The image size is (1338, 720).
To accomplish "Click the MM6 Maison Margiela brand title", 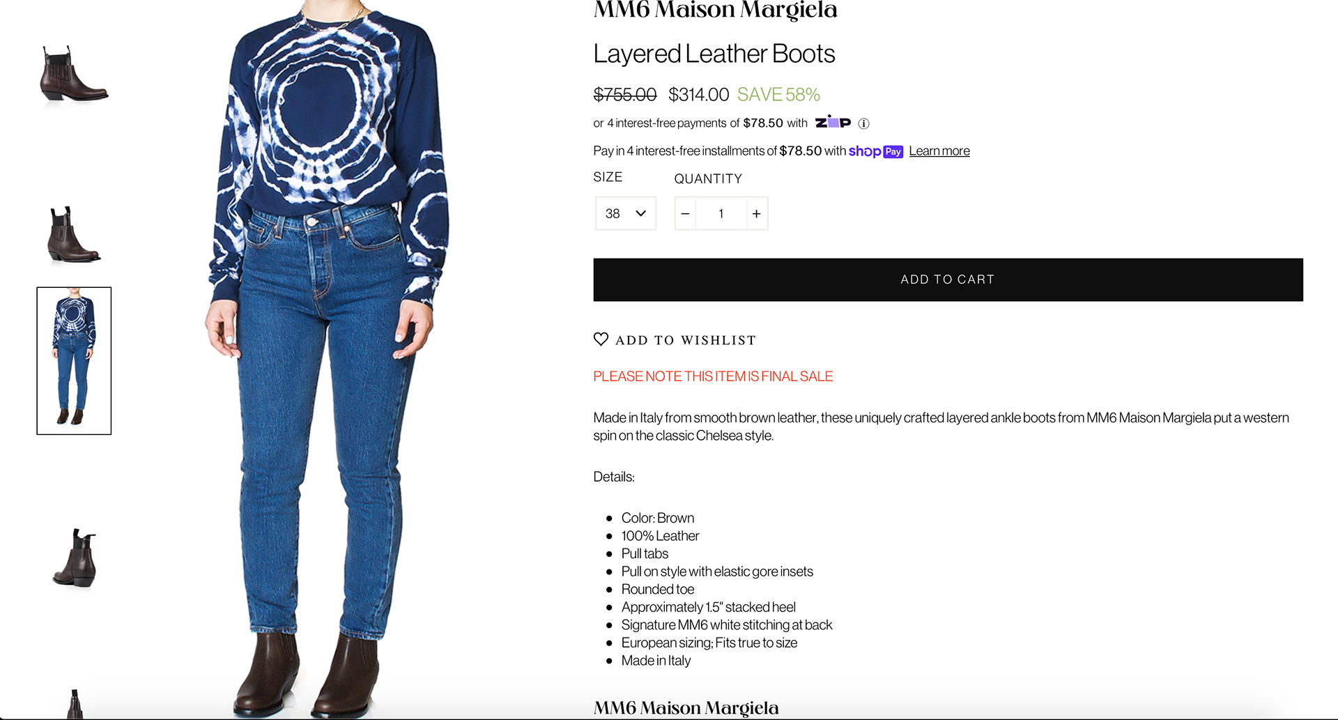I will 715,10.
